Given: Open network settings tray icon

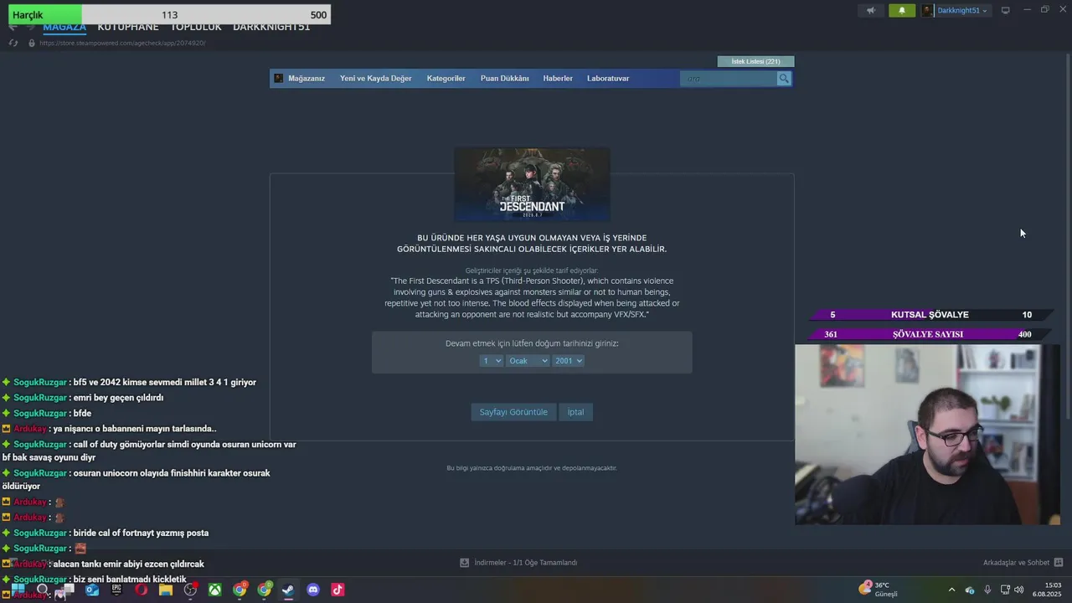Looking at the screenshot, I should 1005,590.
